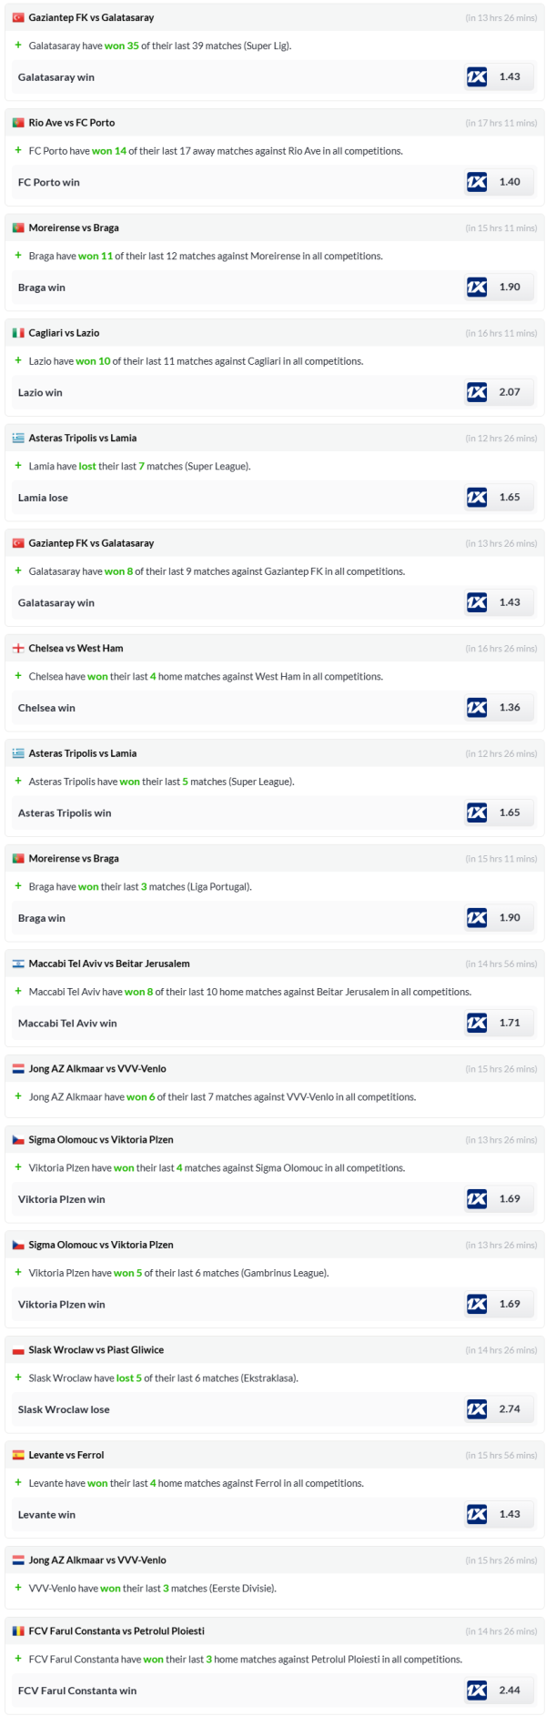Click 1X bookmaker icon beside Slask Wroclaw lose
Image resolution: width=546 pixels, height=1716 pixels.
[x=477, y=1409]
